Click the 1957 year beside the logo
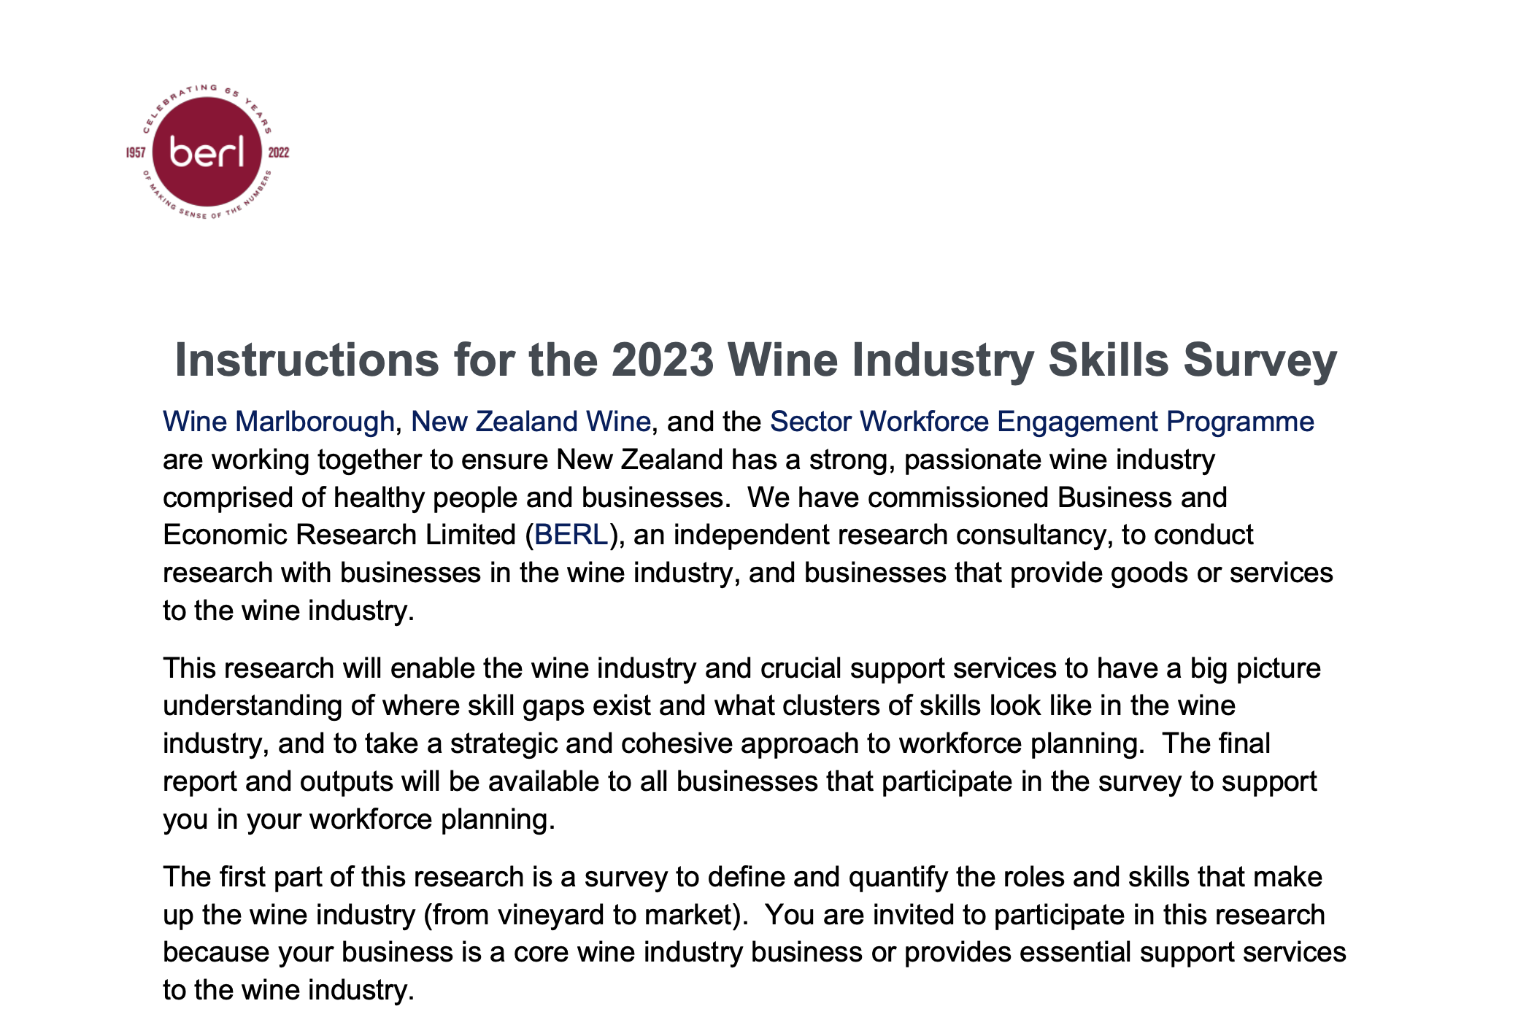Viewport: 1518px width, 1017px height. click(136, 152)
